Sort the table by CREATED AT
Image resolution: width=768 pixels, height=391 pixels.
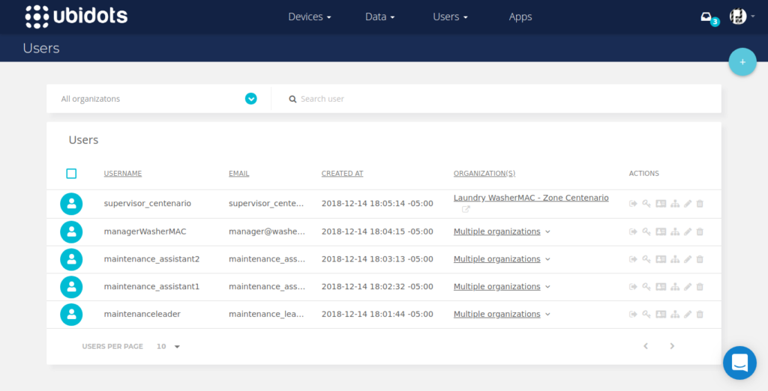pos(342,173)
